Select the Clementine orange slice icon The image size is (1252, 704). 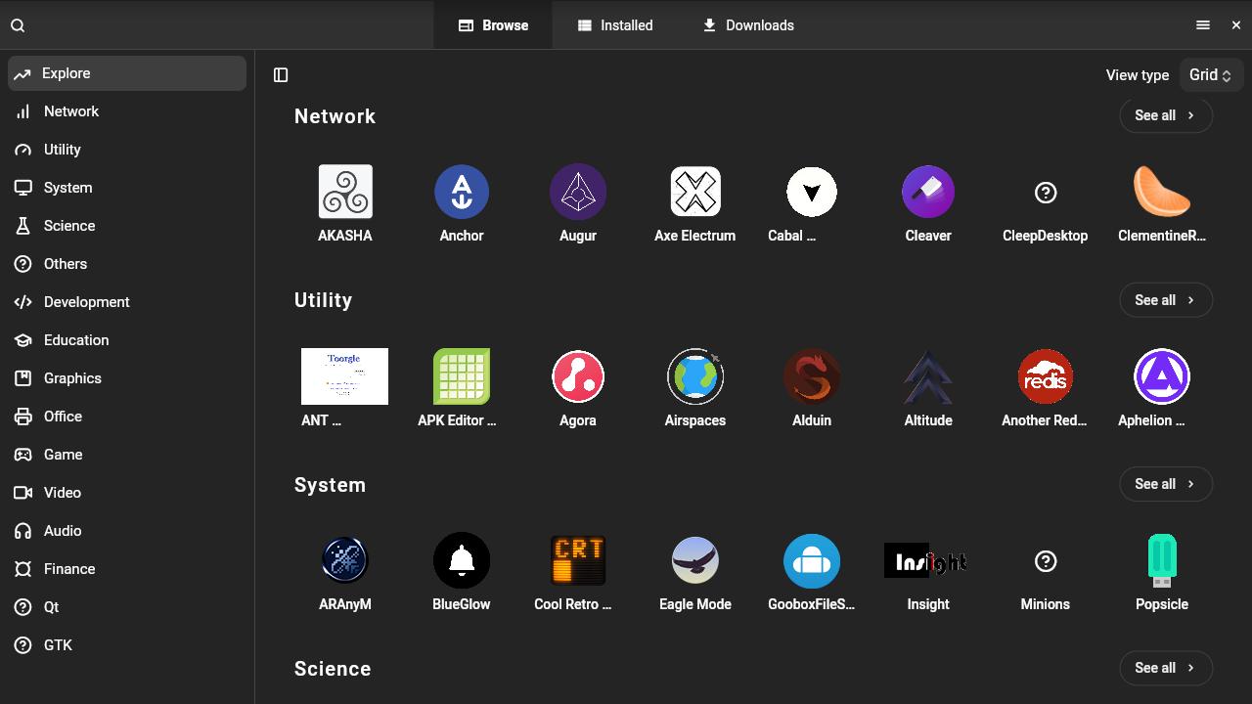(x=1162, y=192)
